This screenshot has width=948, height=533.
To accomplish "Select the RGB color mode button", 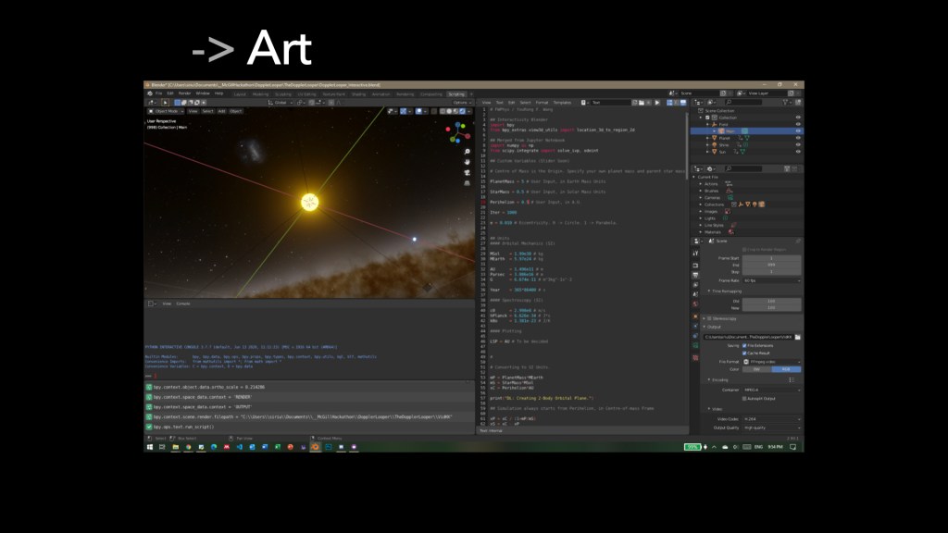I will 786,368.
